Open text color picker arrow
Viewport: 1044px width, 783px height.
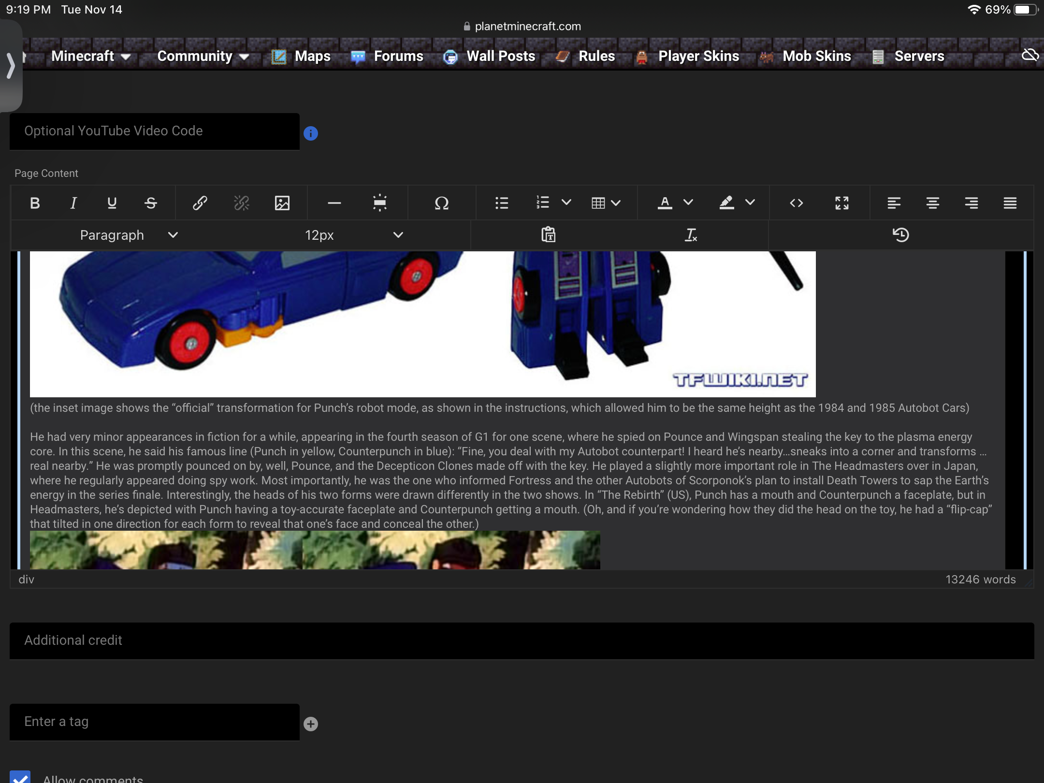[x=688, y=202]
